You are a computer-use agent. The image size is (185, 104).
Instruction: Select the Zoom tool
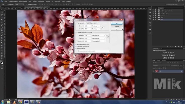2,58
